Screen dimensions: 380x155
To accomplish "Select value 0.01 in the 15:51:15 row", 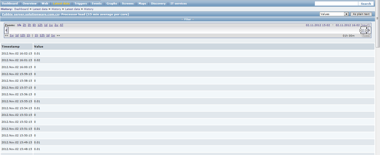I will pos(37,129).
